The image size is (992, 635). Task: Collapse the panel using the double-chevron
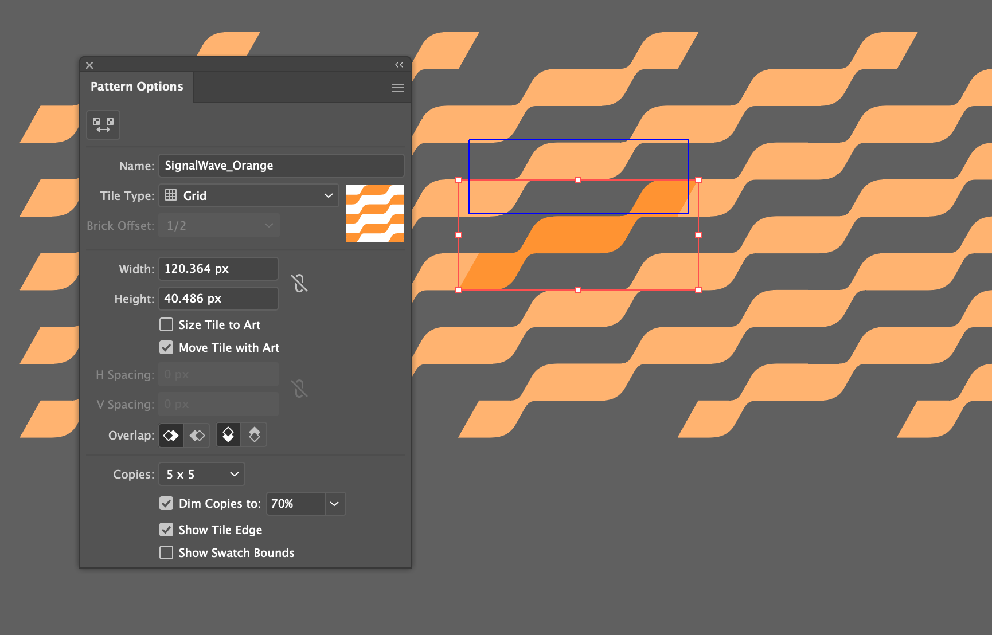tap(399, 65)
